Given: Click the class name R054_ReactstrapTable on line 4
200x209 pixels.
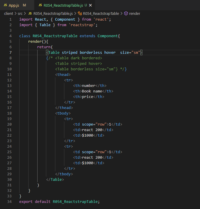Looking at the screenshot, I should 55,36.
